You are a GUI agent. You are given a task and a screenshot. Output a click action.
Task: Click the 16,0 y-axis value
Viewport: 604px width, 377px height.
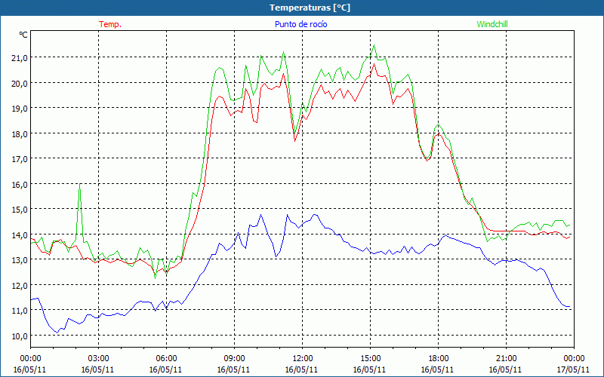[20, 184]
